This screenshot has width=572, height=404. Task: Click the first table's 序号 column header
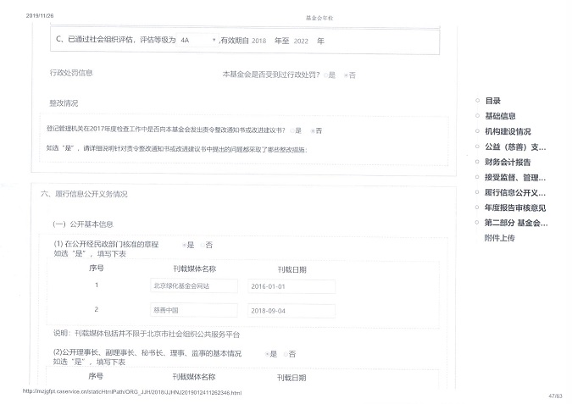click(97, 268)
